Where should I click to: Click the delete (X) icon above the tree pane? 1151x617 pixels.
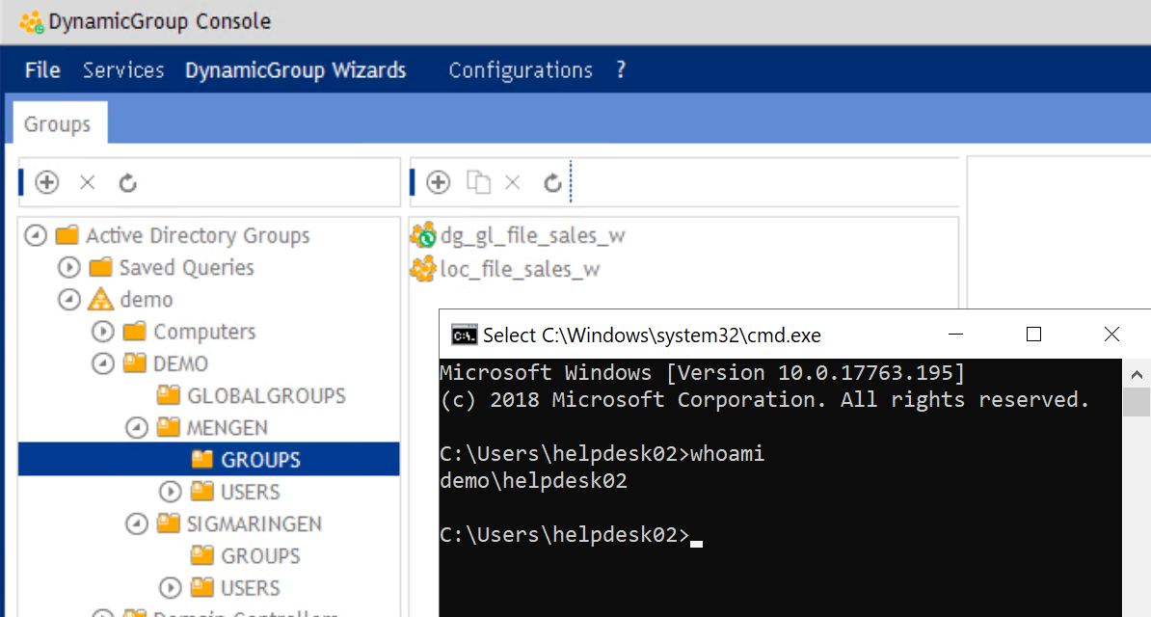pyautogui.click(x=88, y=182)
